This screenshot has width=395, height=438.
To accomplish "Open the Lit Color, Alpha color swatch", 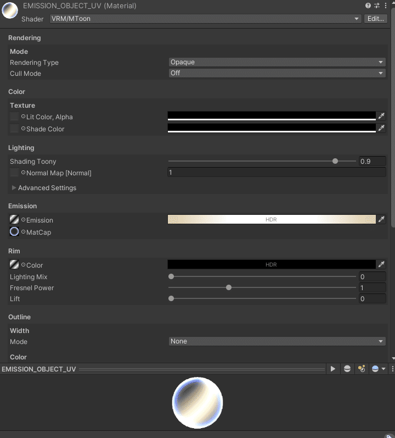I will [x=272, y=116].
